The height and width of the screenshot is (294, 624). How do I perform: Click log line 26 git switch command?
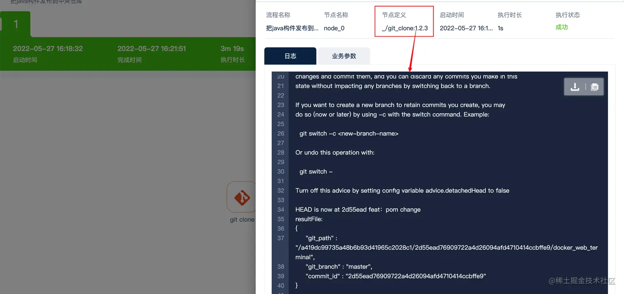click(349, 133)
